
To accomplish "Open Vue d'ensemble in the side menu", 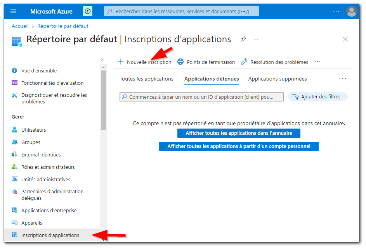I will (x=39, y=70).
